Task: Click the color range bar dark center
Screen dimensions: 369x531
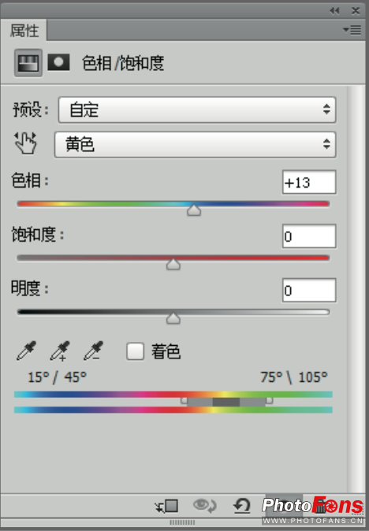Action: tap(226, 402)
